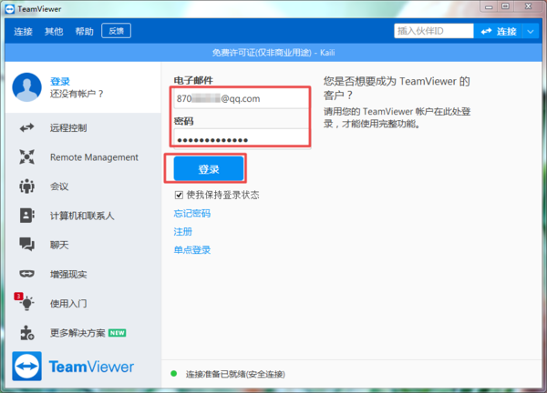The height and width of the screenshot is (393, 547).
Task: Open the Chat bubble icon
Action: 26,245
